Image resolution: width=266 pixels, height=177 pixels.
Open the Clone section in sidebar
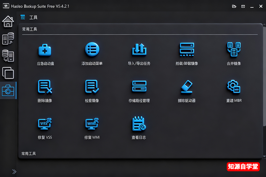(x=8, y=73)
